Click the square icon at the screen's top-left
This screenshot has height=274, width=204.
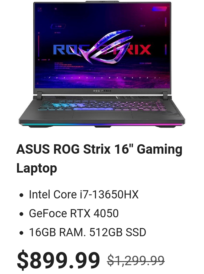pos(40,10)
